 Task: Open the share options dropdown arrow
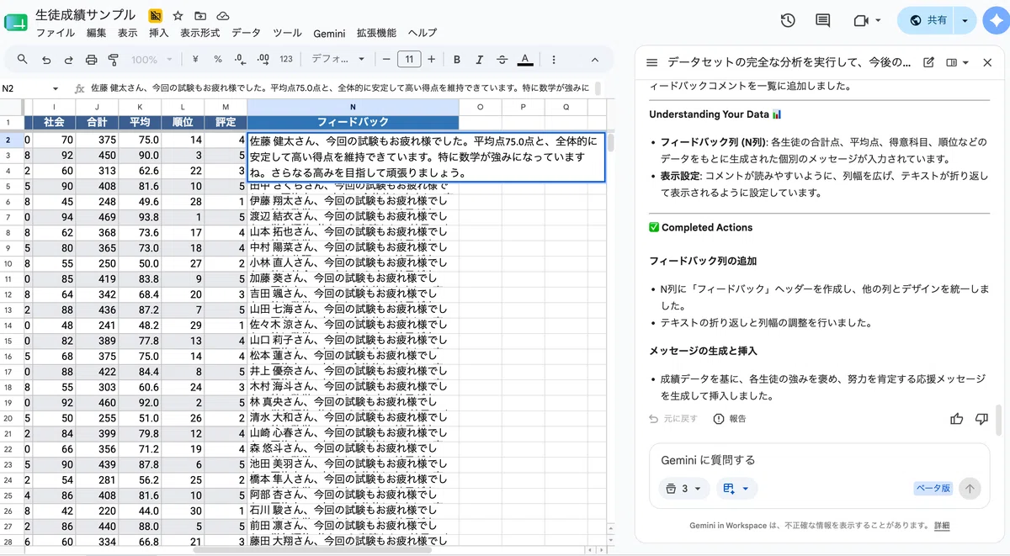(x=965, y=20)
